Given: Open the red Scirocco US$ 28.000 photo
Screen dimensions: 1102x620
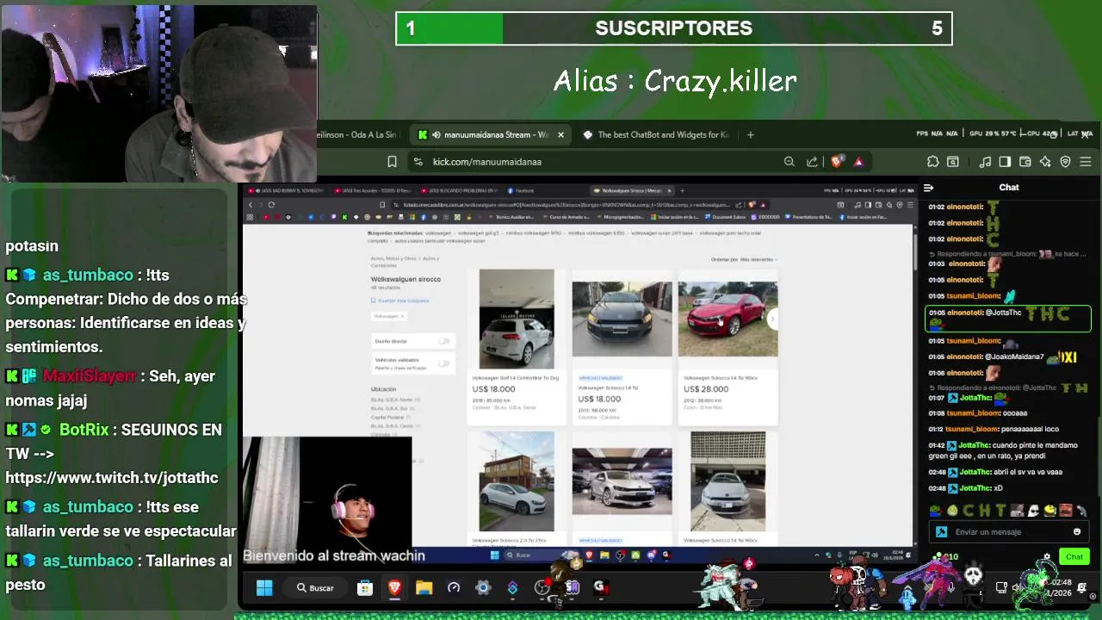Looking at the screenshot, I should pos(727,319).
